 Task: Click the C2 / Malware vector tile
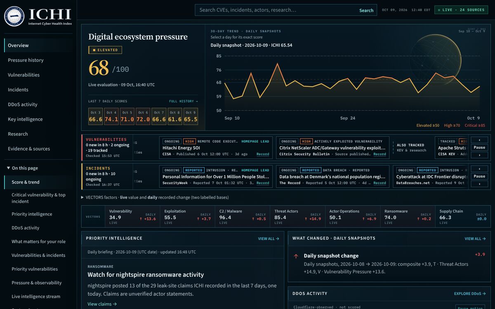coord(243,217)
